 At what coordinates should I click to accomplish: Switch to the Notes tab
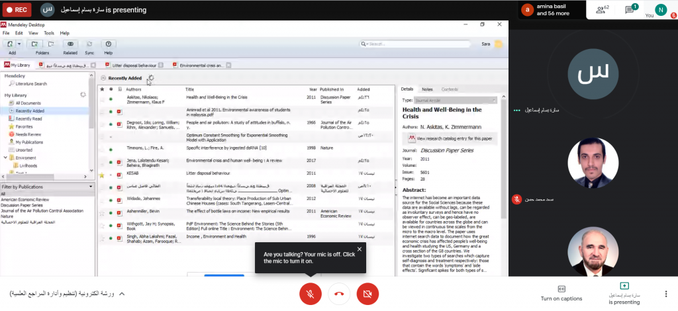pos(427,89)
